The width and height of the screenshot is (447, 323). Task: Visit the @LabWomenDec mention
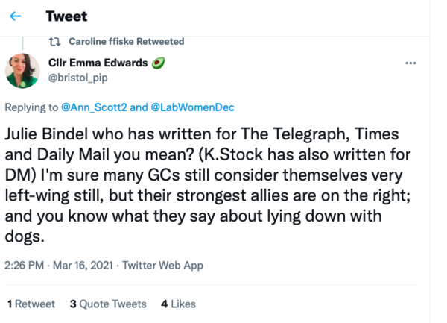tap(193, 107)
